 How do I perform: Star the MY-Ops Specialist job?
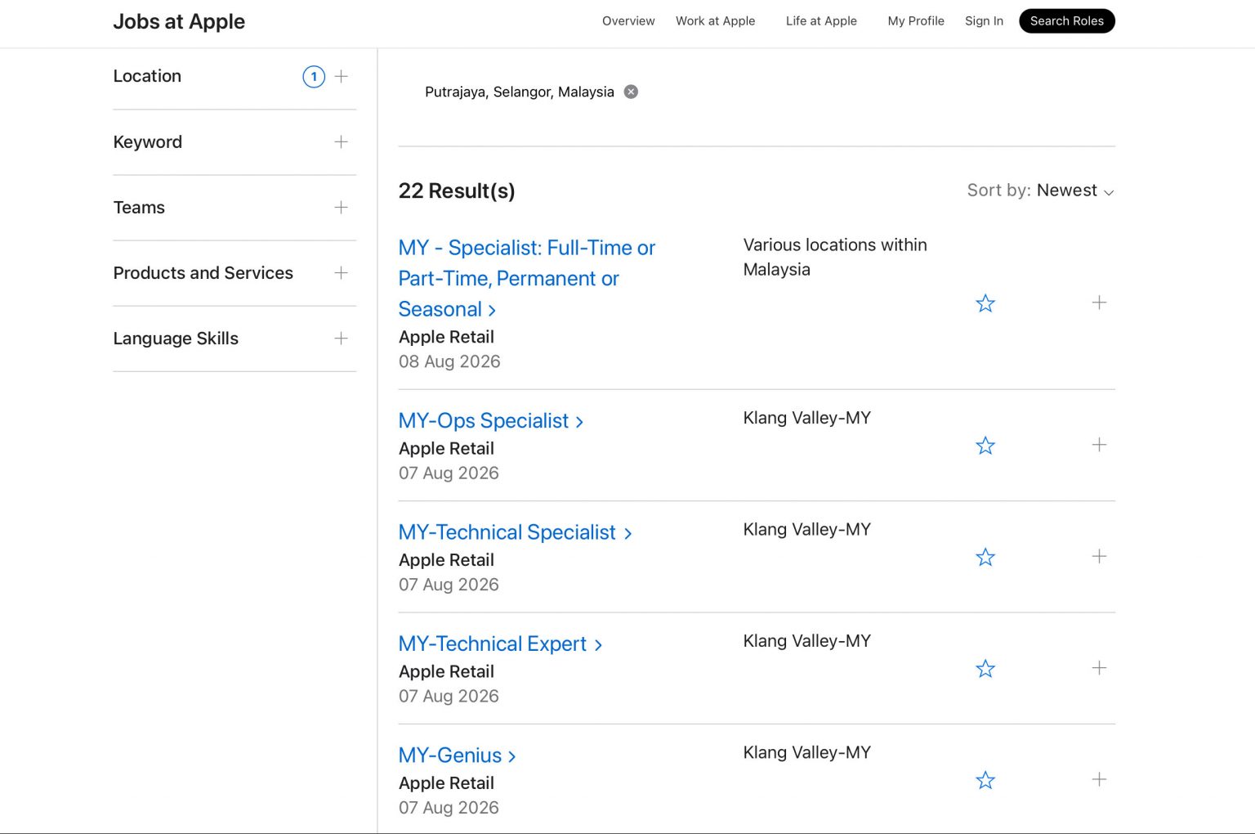(985, 446)
